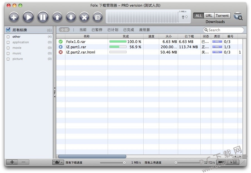Click the URL type badge on the IZ.part1.rar row
This screenshot has width=251, height=173.
(x=217, y=47)
